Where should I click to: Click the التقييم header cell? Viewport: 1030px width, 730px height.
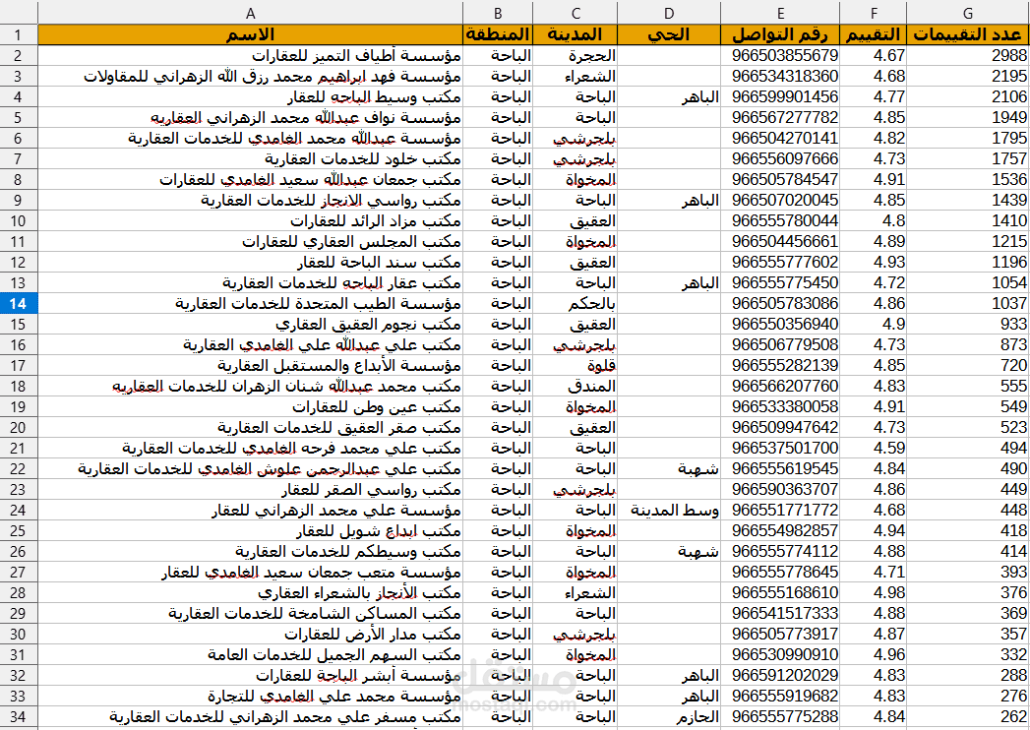873,34
